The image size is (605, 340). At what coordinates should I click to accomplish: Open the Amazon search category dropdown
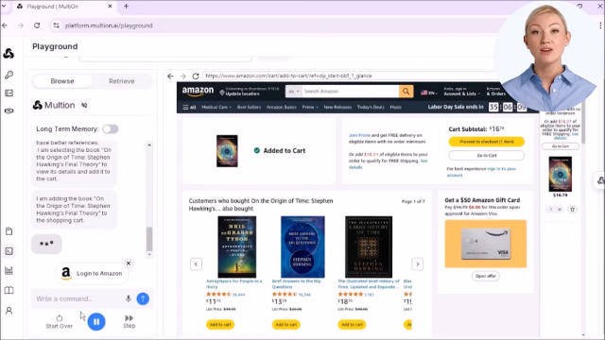click(294, 92)
